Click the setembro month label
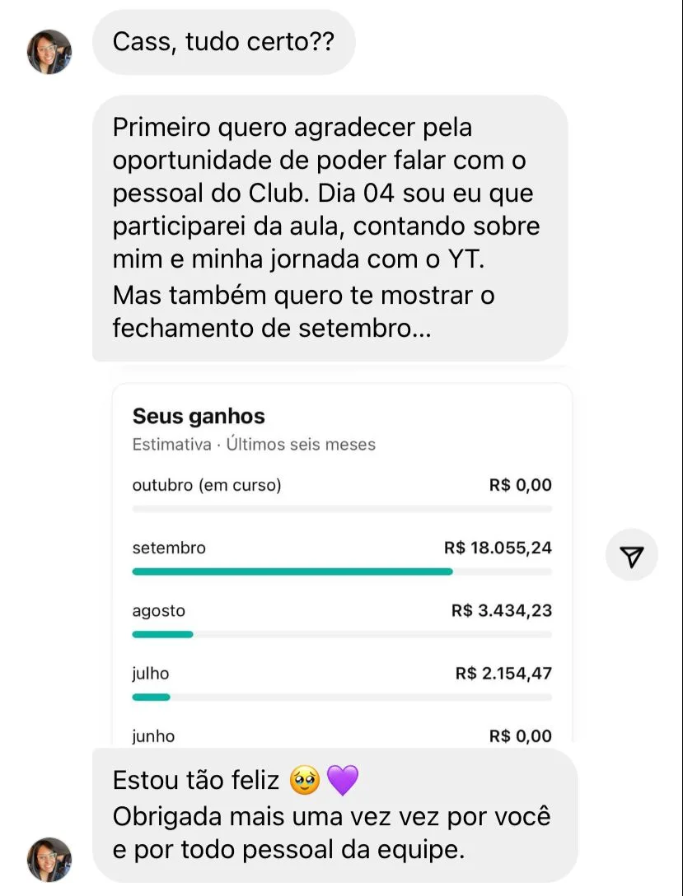This screenshot has width=683, height=896. (x=169, y=548)
